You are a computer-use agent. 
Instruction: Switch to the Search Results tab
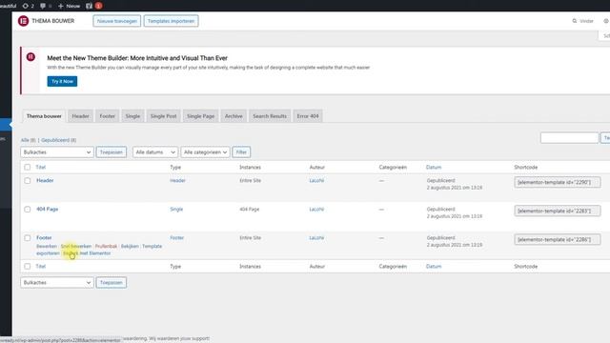click(x=270, y=116)
